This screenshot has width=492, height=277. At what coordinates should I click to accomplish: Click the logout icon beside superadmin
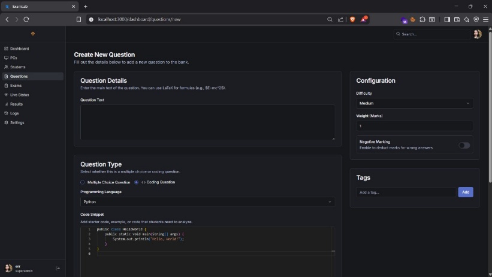58,268
